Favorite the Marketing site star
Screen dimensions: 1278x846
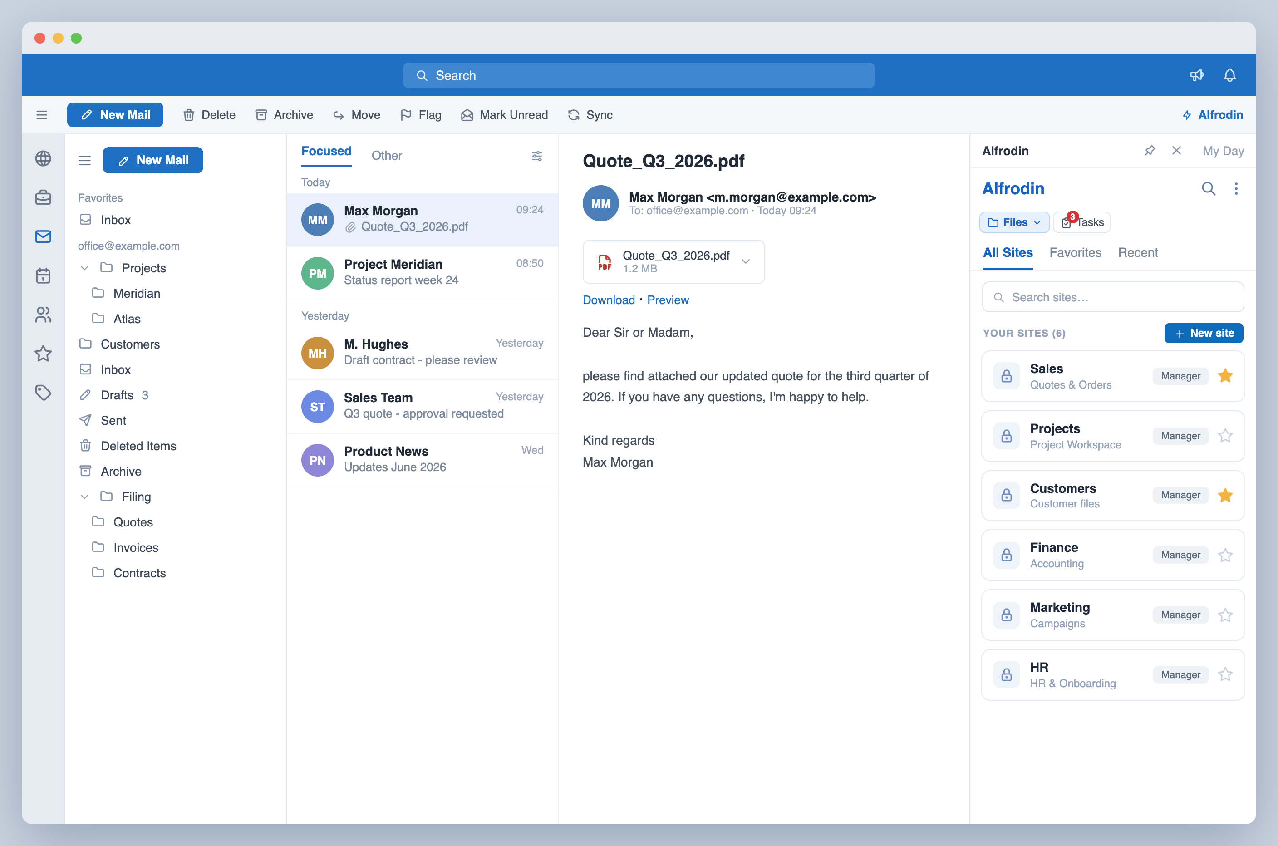coord(1225,615)
